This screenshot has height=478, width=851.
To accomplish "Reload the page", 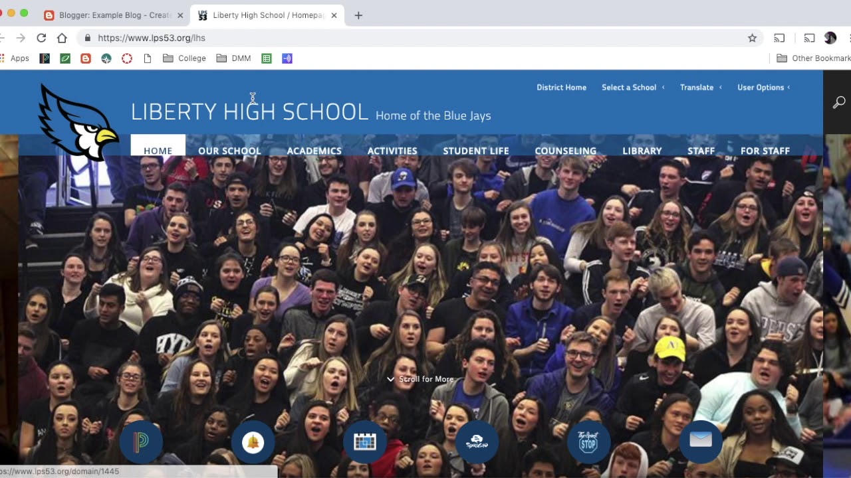I will coord(41,38).
